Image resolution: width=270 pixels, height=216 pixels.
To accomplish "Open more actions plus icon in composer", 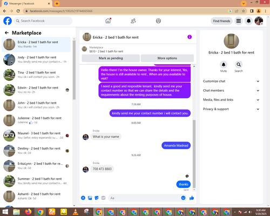I will pos(83,198).
